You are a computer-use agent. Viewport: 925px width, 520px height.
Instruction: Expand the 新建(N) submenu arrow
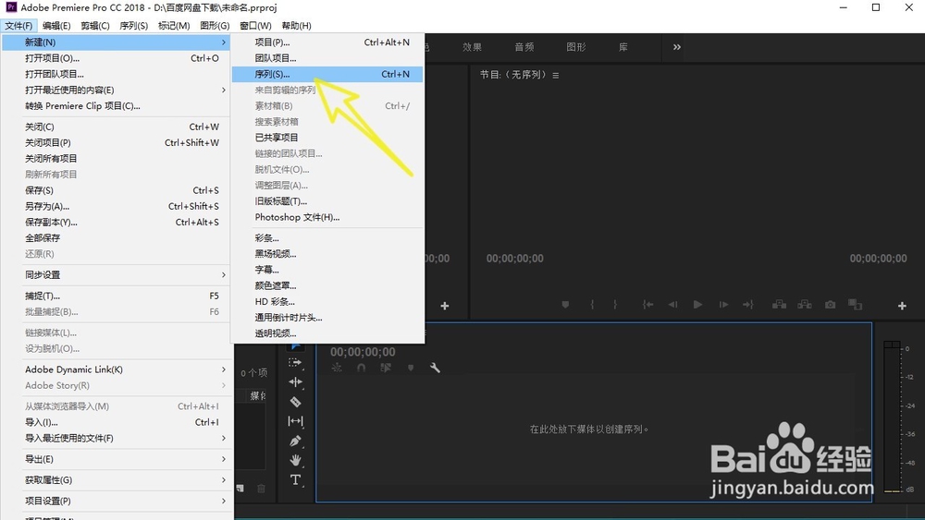tap(224, 42)
